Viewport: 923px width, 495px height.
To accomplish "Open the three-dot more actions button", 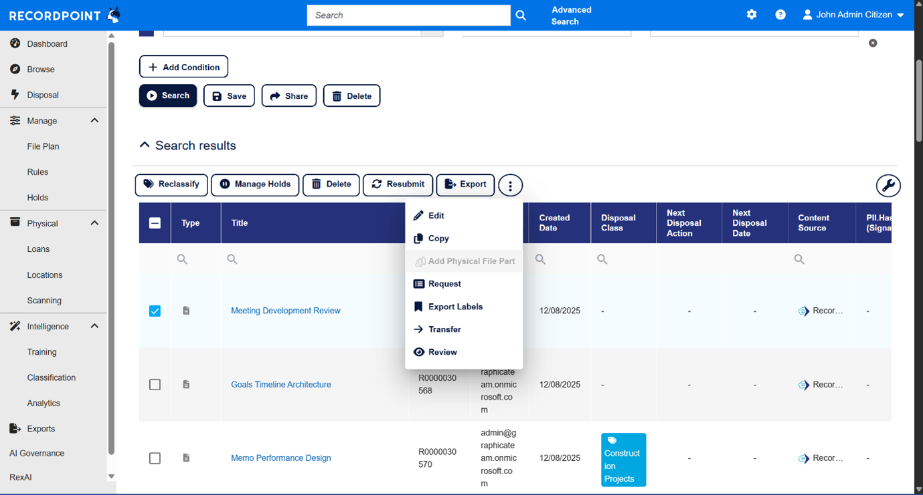I will coord(510,186).
